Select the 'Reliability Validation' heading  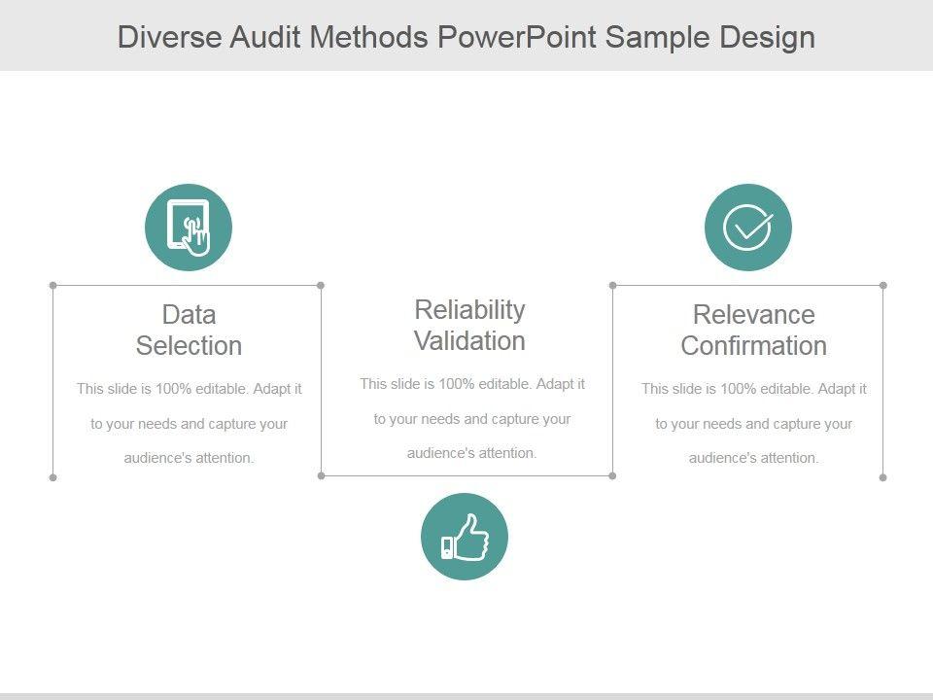click(469, 325)
